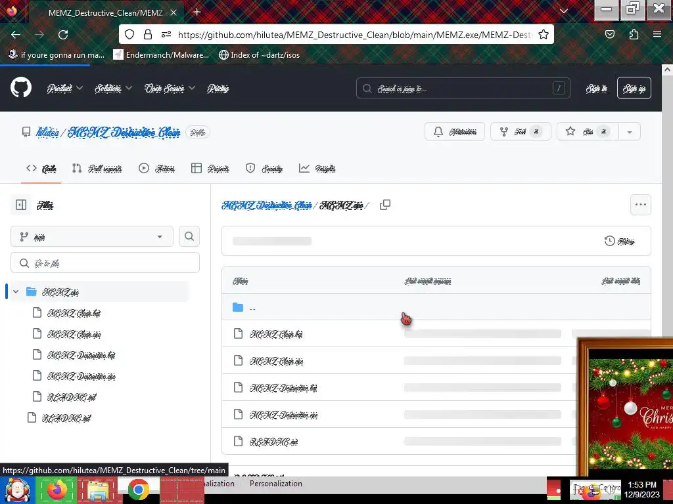Viewport: 673px width, 504px height.
Task: Click the file tree search magnifier button
Action: (189, 236)
